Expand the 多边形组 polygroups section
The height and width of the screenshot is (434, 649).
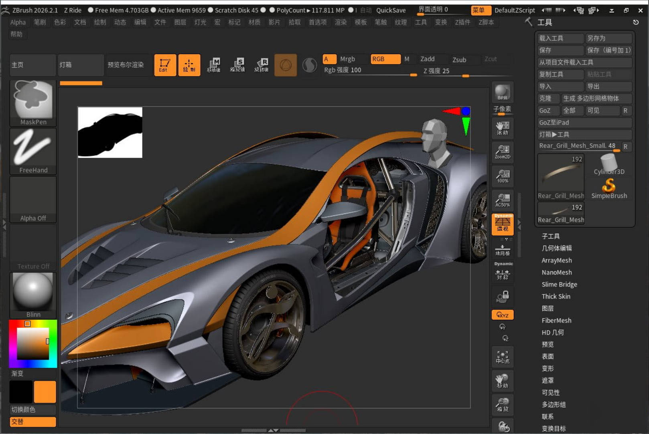tap(554, 405)
